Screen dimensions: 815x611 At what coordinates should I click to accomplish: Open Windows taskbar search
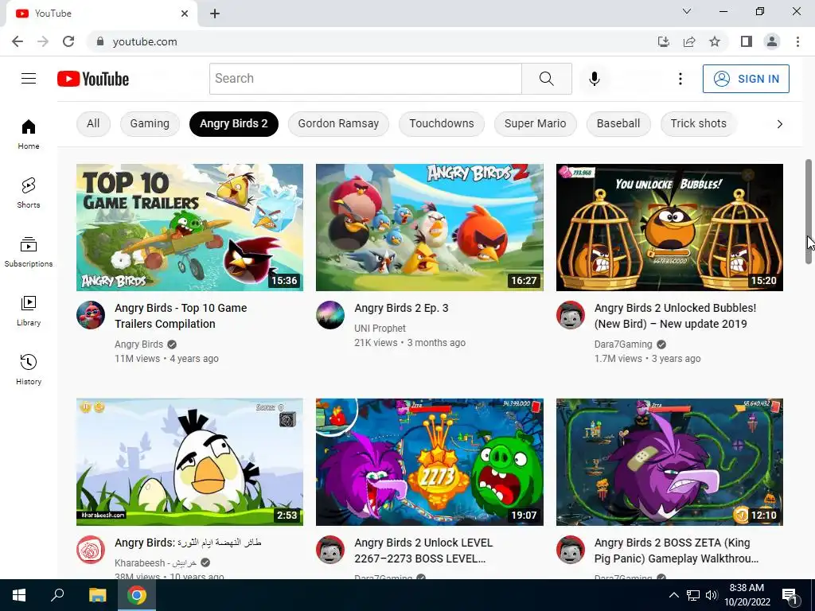pyautogui.click(x=57, y=595)
